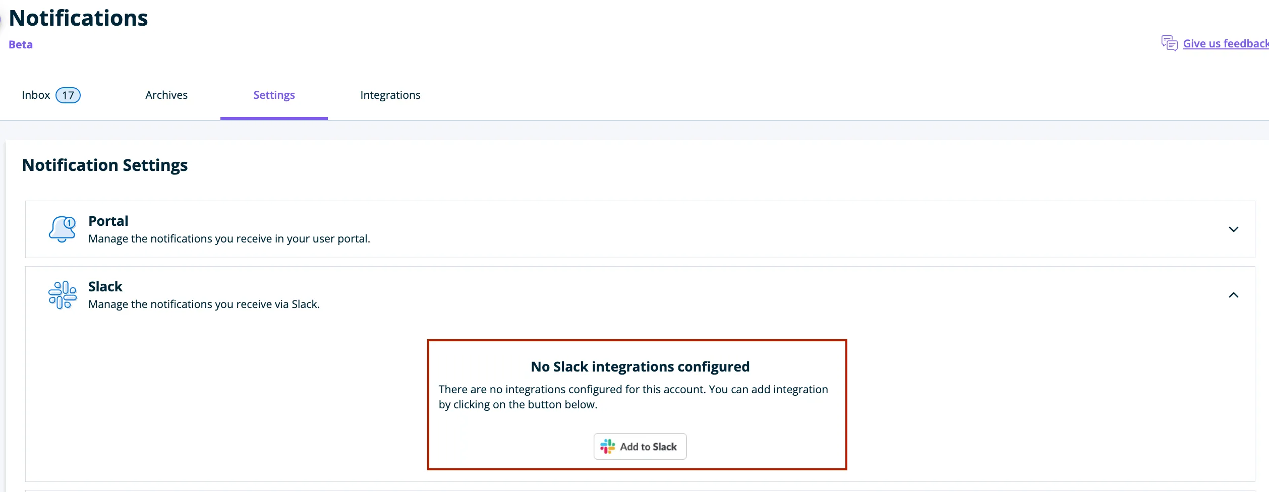This screenshot has height=492, width=1269.
Task: Click the unread count badge showing 17
Action: (x=69, y=95)
